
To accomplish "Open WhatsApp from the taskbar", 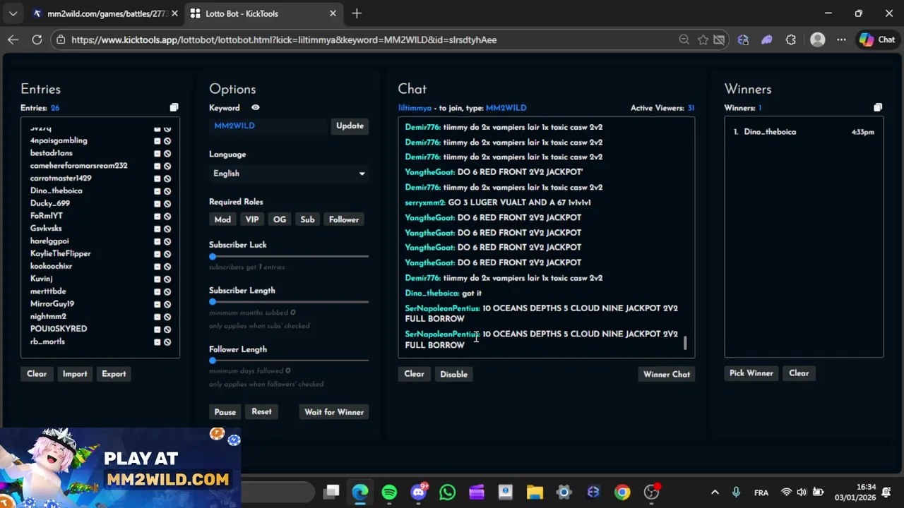I will (448, 492).
